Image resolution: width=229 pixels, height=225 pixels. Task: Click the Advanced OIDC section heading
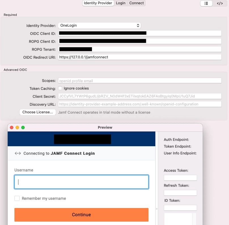tap(15, 70)
